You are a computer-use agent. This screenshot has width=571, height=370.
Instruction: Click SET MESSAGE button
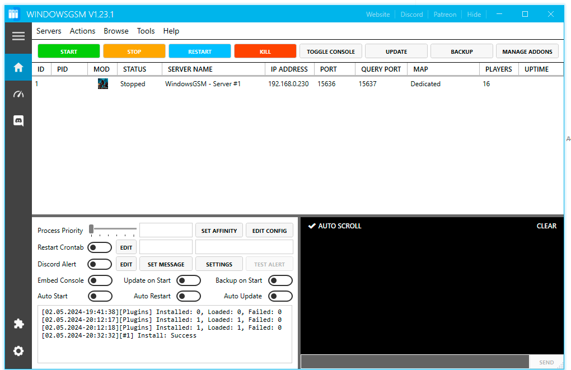[x=166, y=264]
